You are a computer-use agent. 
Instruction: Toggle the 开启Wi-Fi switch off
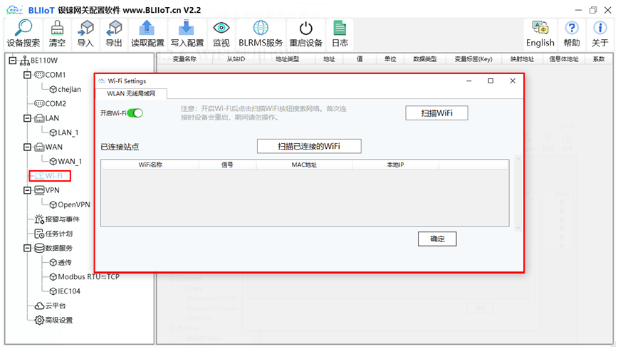[135, 113]
